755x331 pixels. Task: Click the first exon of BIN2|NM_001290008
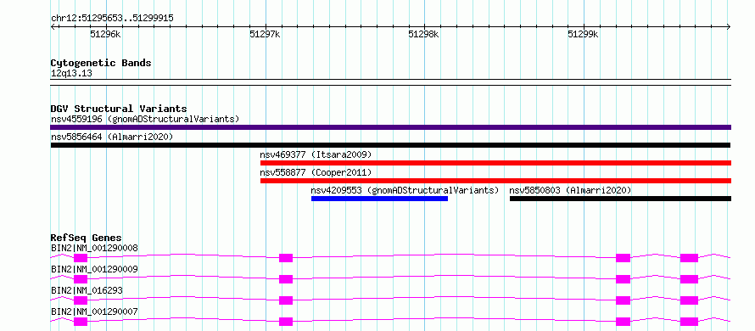[x=81, y=258]
